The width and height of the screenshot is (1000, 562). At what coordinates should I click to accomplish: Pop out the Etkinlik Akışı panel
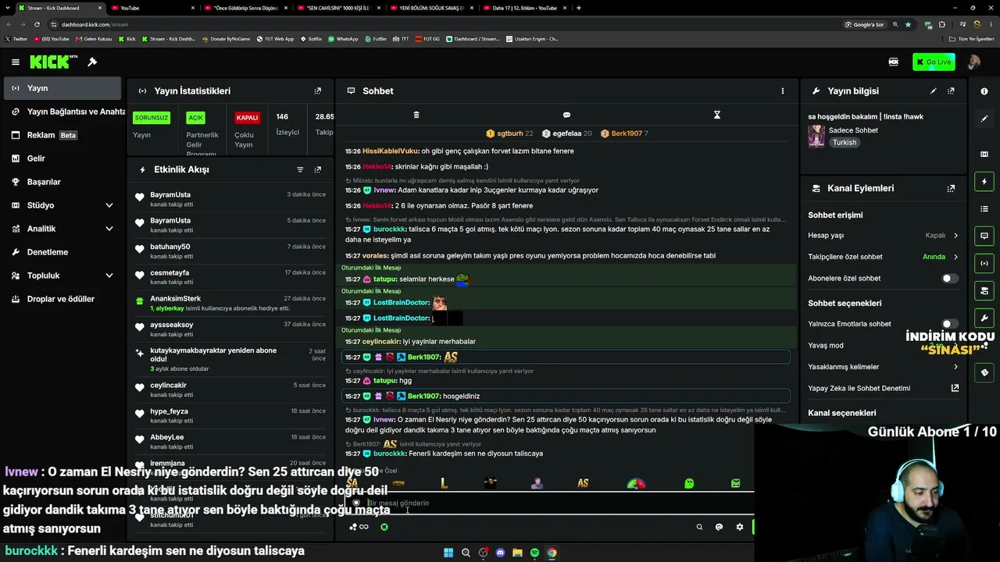317,169
